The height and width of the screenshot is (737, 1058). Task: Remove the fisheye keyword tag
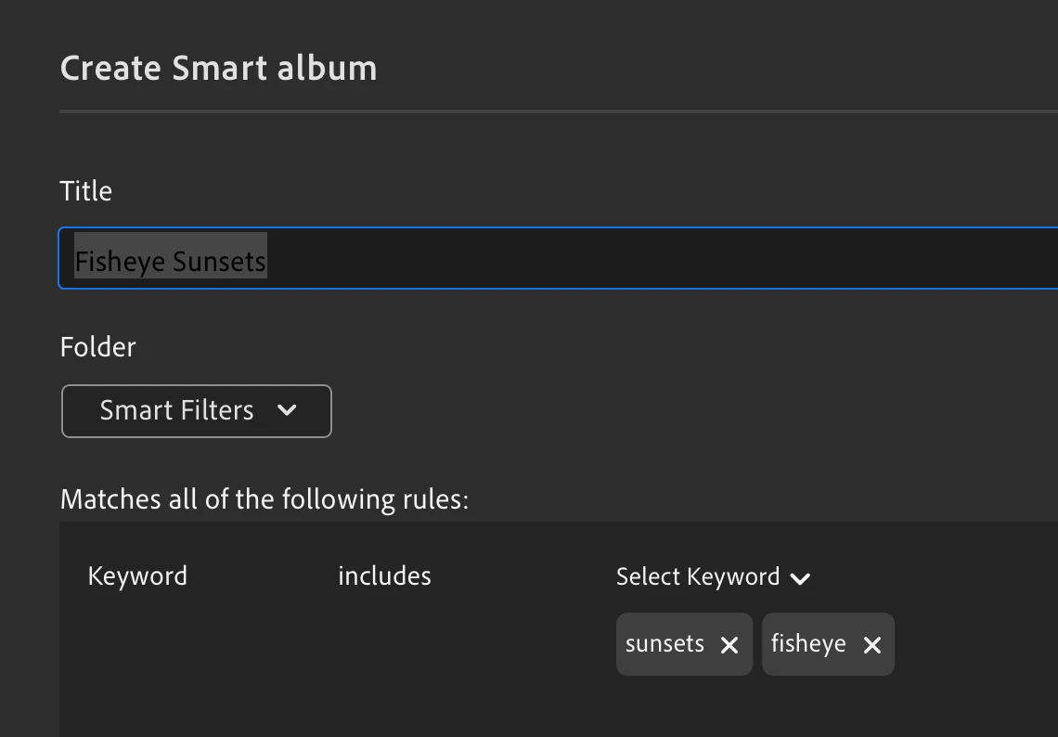[x=872, y=645]
